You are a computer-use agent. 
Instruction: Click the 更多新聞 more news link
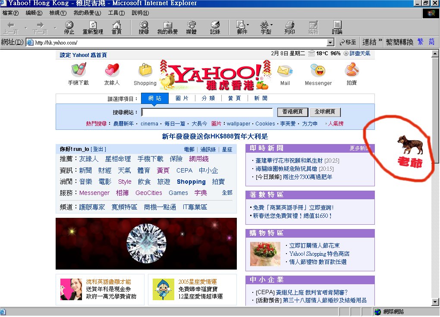click(360, 148)
